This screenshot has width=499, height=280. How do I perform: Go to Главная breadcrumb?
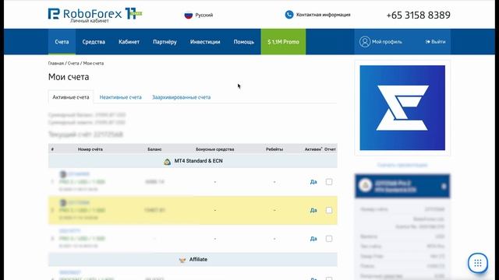pyautogui.click(x=56, y=63)
